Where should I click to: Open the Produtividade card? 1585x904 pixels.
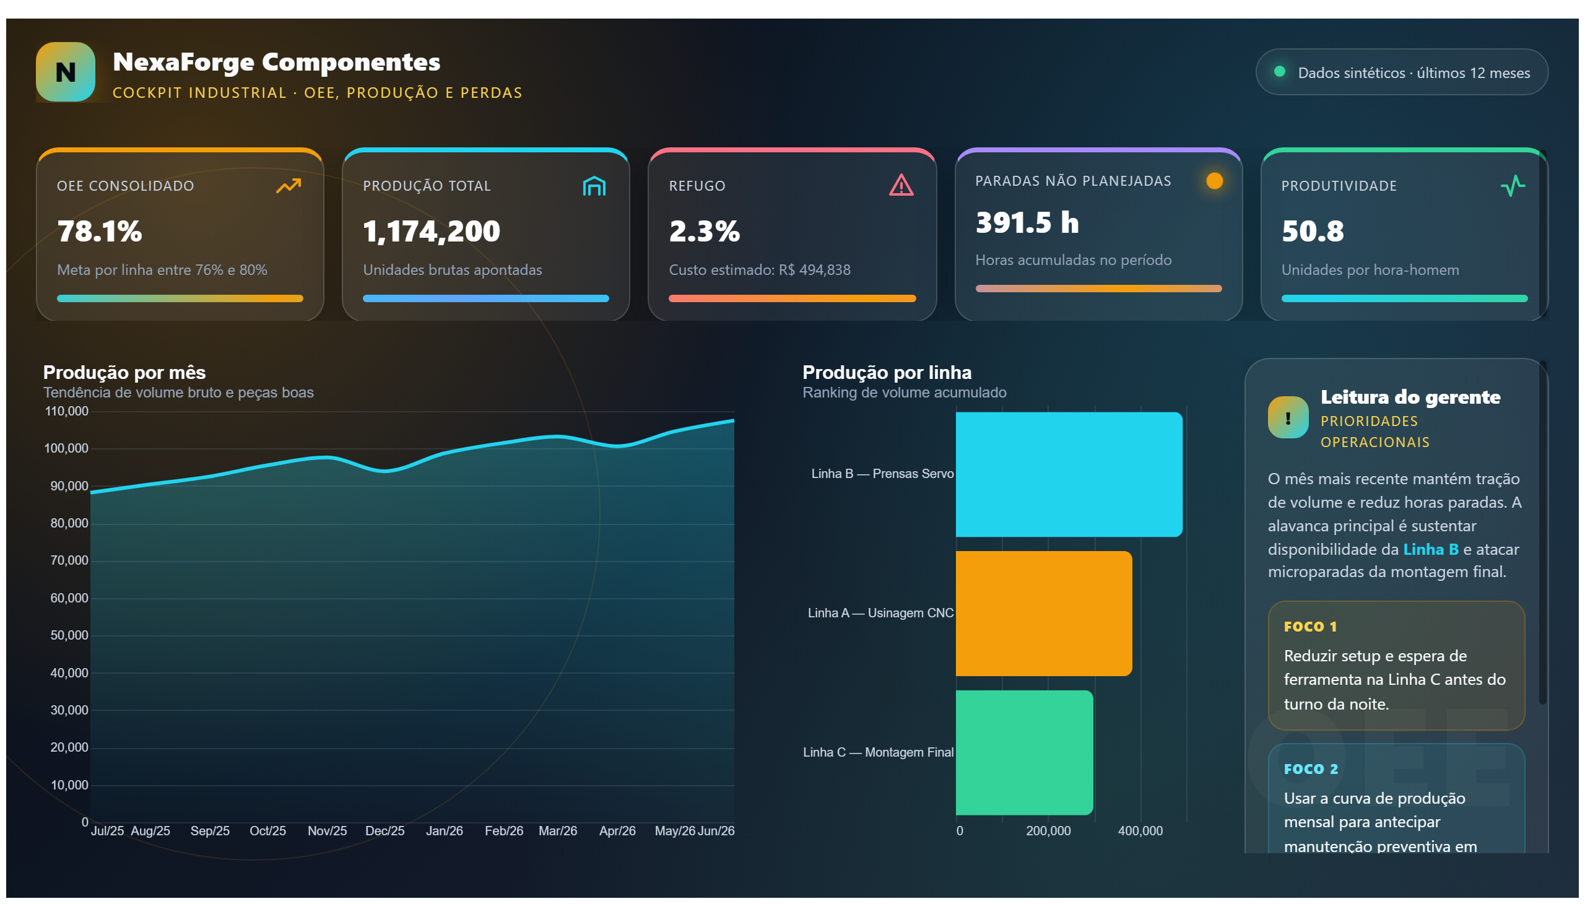(x=1404, y=235)
